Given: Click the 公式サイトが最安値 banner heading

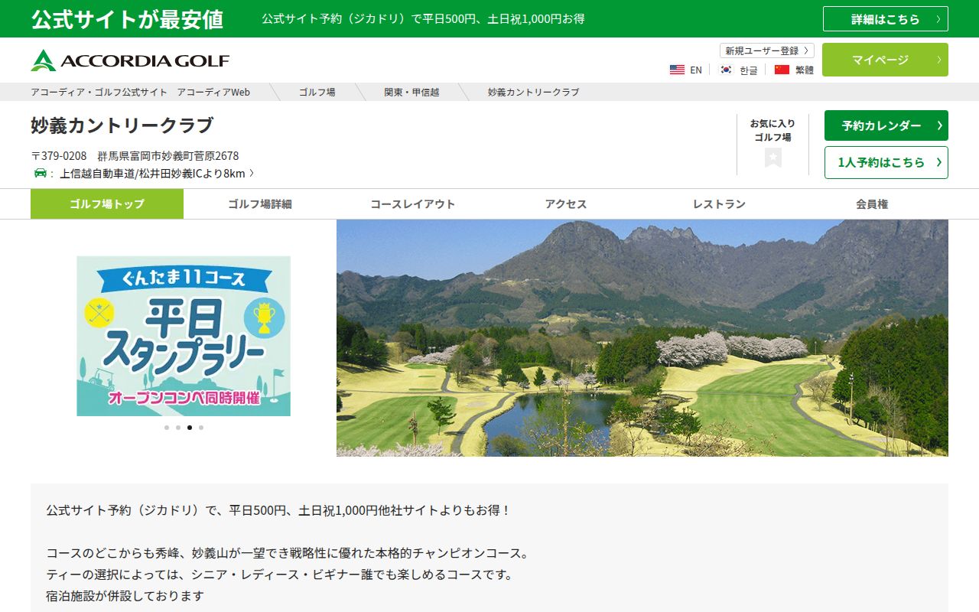Looking at the screenshot, I should pos(127,19).
